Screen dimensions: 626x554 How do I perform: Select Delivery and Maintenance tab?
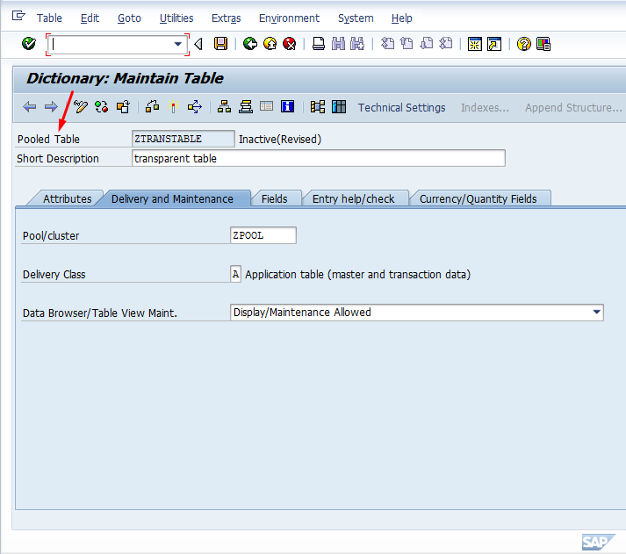(172, 198)
